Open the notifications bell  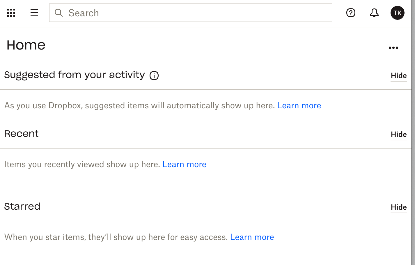374,13
